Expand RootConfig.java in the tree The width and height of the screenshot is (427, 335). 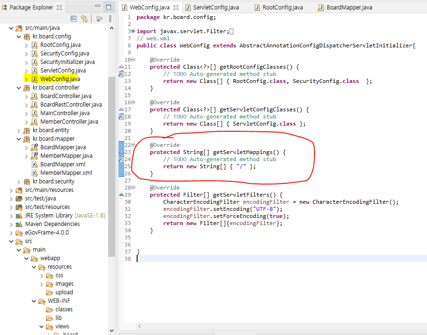[x=27, y=45]
